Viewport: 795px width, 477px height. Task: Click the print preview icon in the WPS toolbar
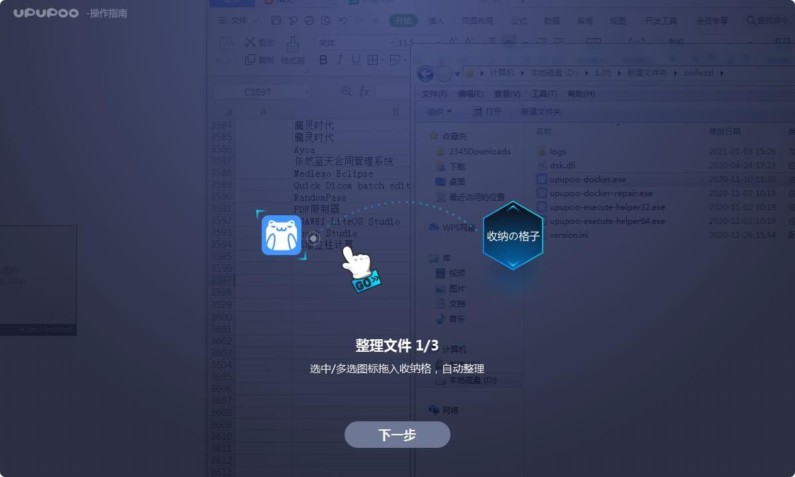(325, 21)
